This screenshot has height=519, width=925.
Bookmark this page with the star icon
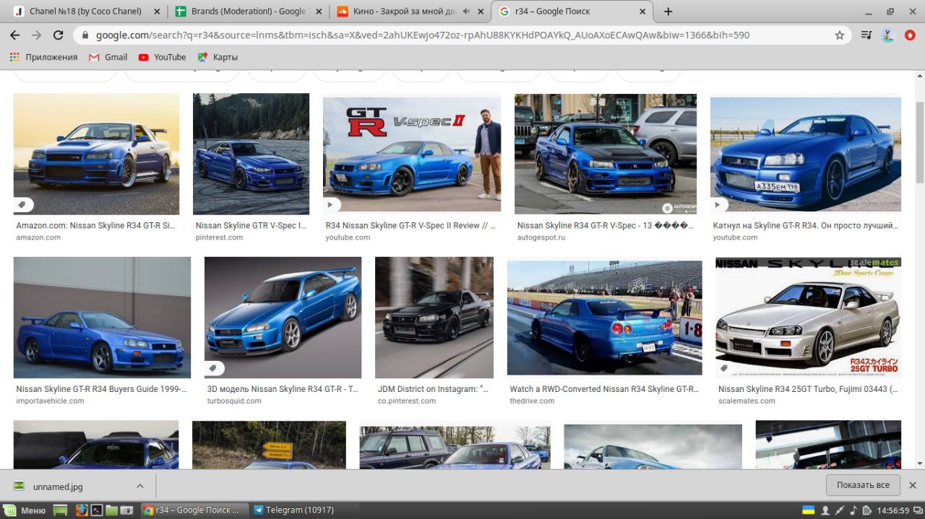pos(839,35)
